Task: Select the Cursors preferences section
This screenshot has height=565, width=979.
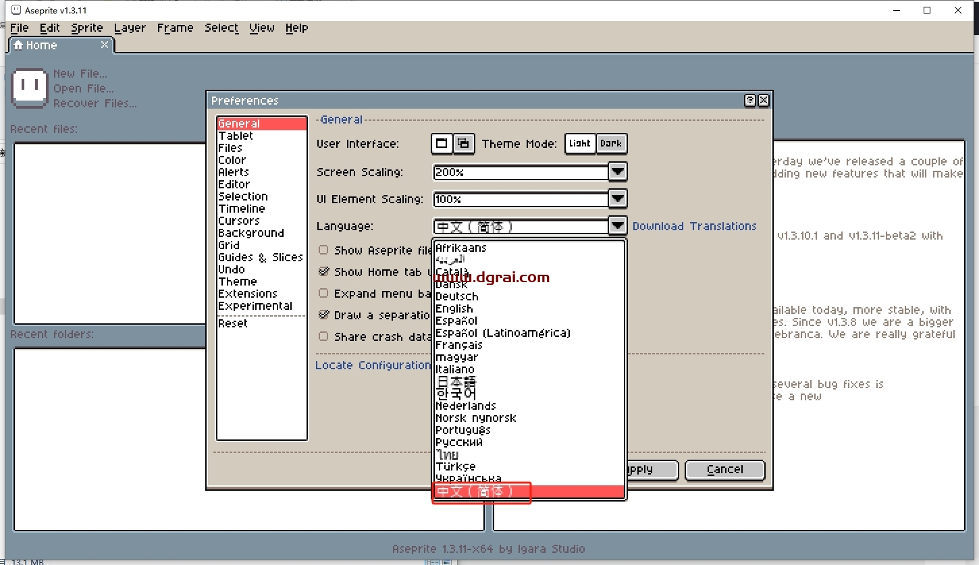Action: coord(262,221)
